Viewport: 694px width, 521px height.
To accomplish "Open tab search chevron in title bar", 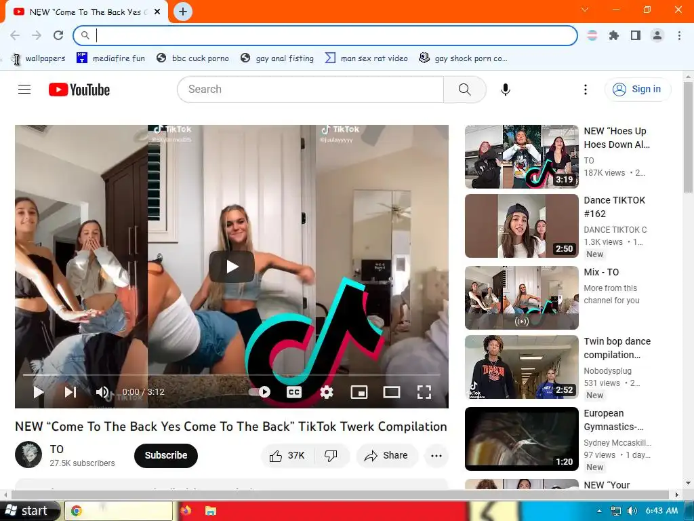I will pyautogui.click(x=585, y=9).
